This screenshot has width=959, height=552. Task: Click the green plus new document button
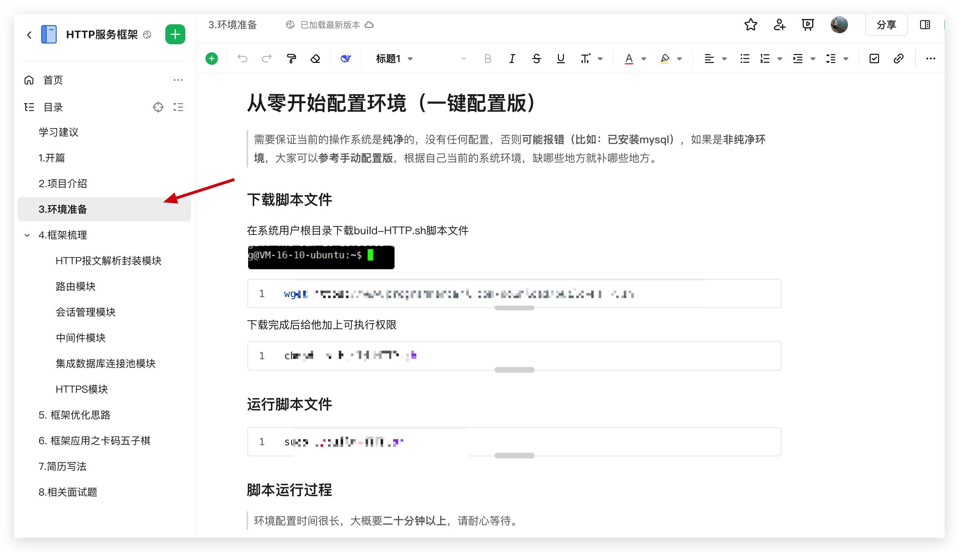click(x=175, y=35)
